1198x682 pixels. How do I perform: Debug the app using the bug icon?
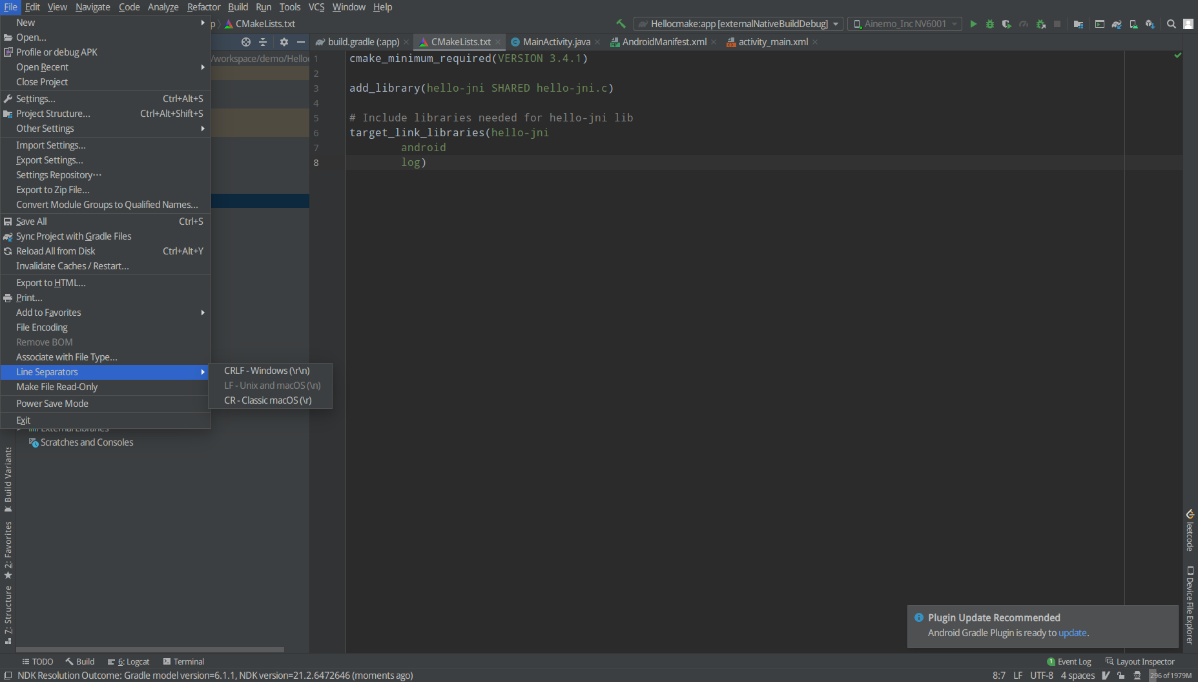click(x=990, y=24)
